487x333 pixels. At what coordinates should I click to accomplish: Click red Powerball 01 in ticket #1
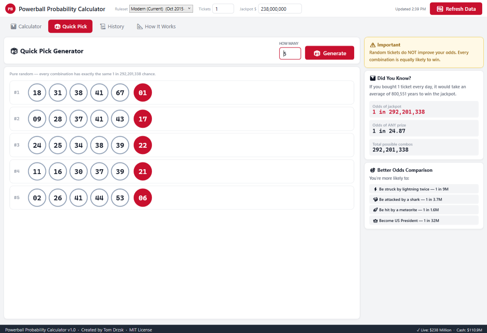pyautogui.click(x=143, y=93)
